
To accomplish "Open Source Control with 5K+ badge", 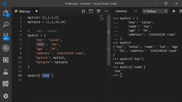I will pos(6,37).
